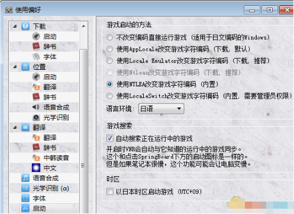Open 位置 语音合成 settings page
This screenshot has width=294, height=214.
click(x=56, y=107)
